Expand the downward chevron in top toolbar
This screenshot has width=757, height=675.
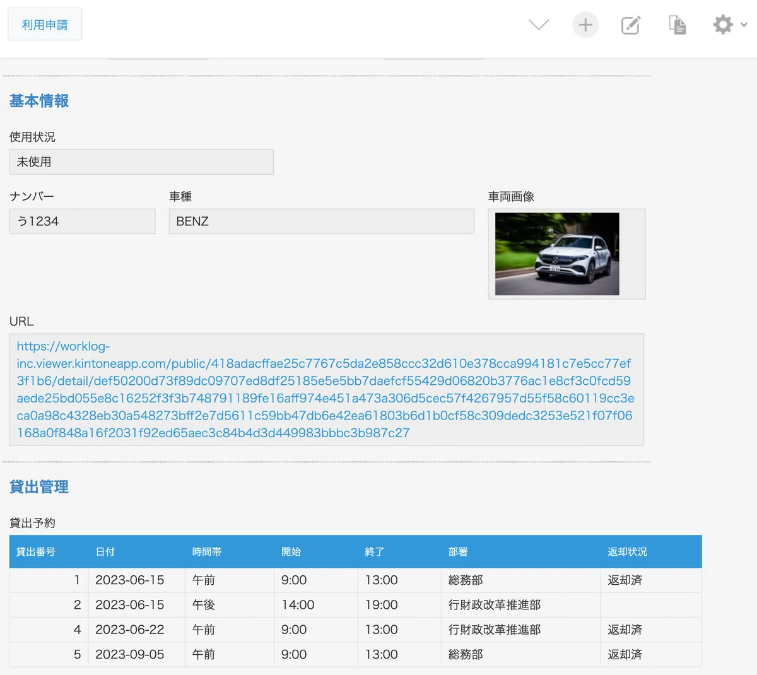(x=538, y=25)
